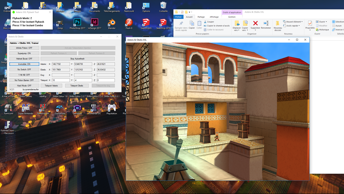Viewport: 344px width, 194px height.
Task: Click Couper scissors in Explorer ribbon
Action: click(209, 22)
